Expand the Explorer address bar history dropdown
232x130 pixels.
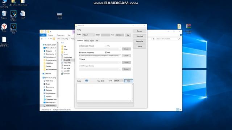(x=152, y=39)
